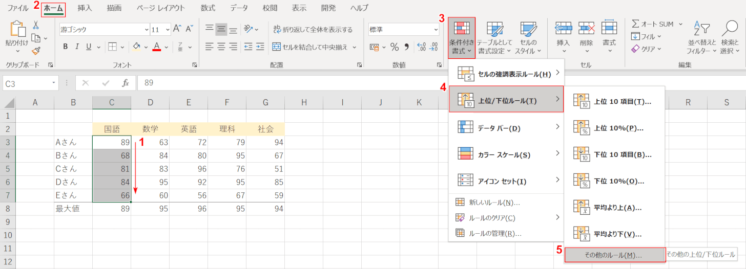The height and width of the screenshot is (269, 746).
Task: Apply the fill color bucket
Action: pos(137,47)
